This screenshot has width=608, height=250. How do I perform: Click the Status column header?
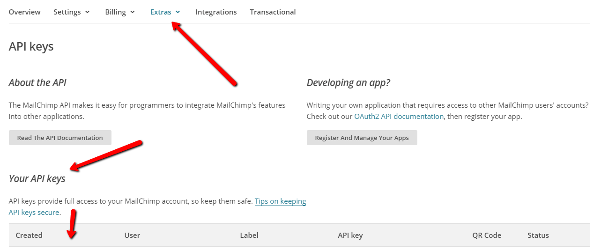[538, 235]
